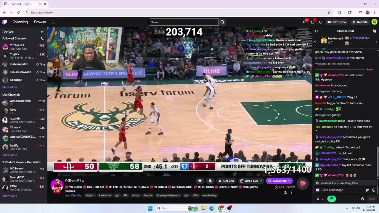Bookmark page with the star icon
379x213 pixels.
[x=329, y=12]
